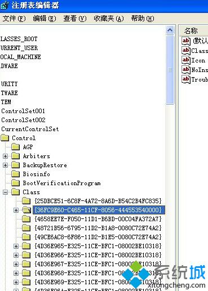The image size is (208, 291).
Task: Click folder icon of {4D36E967-E325-11CE-BFC1-08002BE10318}
Action: click(26, 264)
